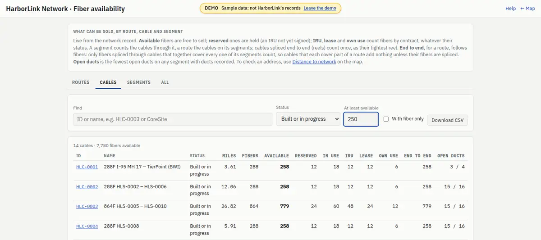Open Distance to network link
Image resolution: width=541 pixels, height=240 pixels.
point(314,62)
